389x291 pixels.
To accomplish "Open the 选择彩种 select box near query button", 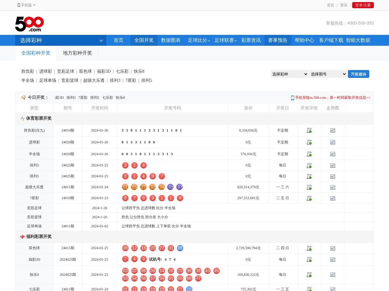I will (289, 74).
